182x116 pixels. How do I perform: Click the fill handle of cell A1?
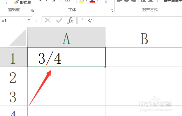[105, 67]
